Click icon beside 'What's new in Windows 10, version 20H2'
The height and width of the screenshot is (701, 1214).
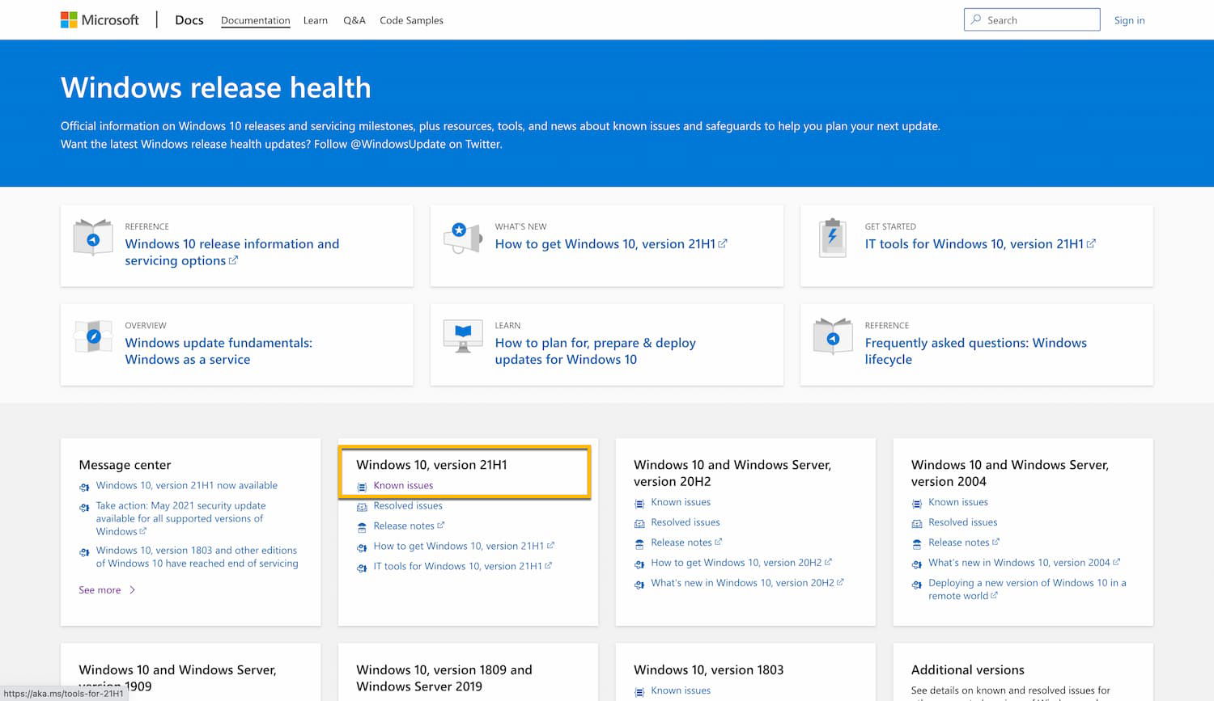[639, 584]
